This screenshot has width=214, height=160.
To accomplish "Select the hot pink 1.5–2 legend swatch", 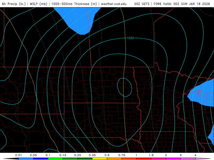I will [x=159, y=159].
